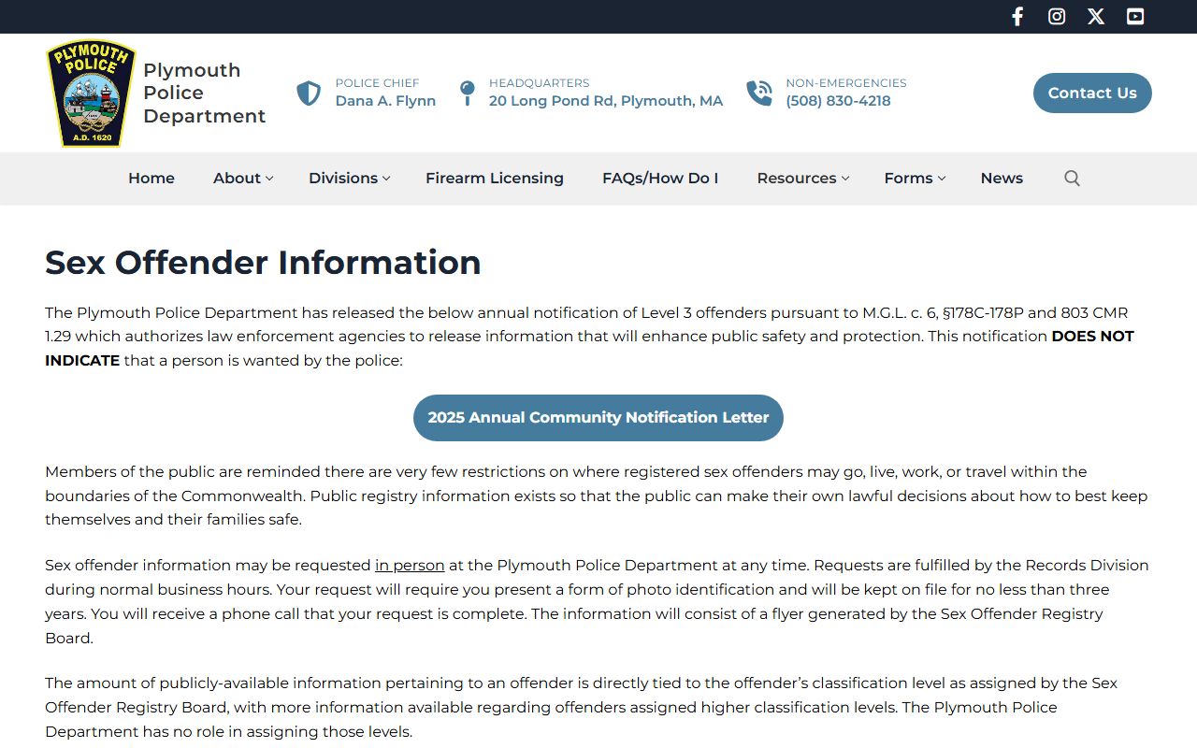Click the Plymouth Police badge logo
The height and width of the screenshot is (748, 1197).
91,93
